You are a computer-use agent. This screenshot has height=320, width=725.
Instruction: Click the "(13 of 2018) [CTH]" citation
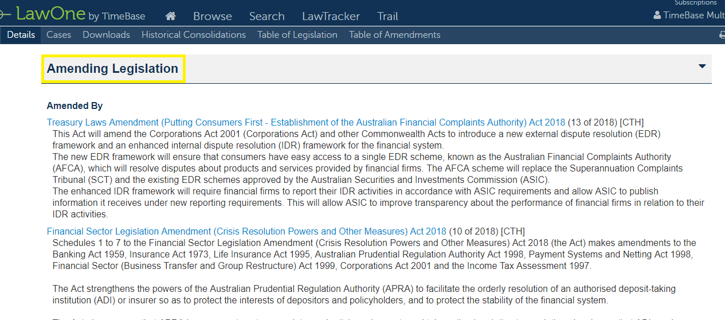click(x=606, y=122)
